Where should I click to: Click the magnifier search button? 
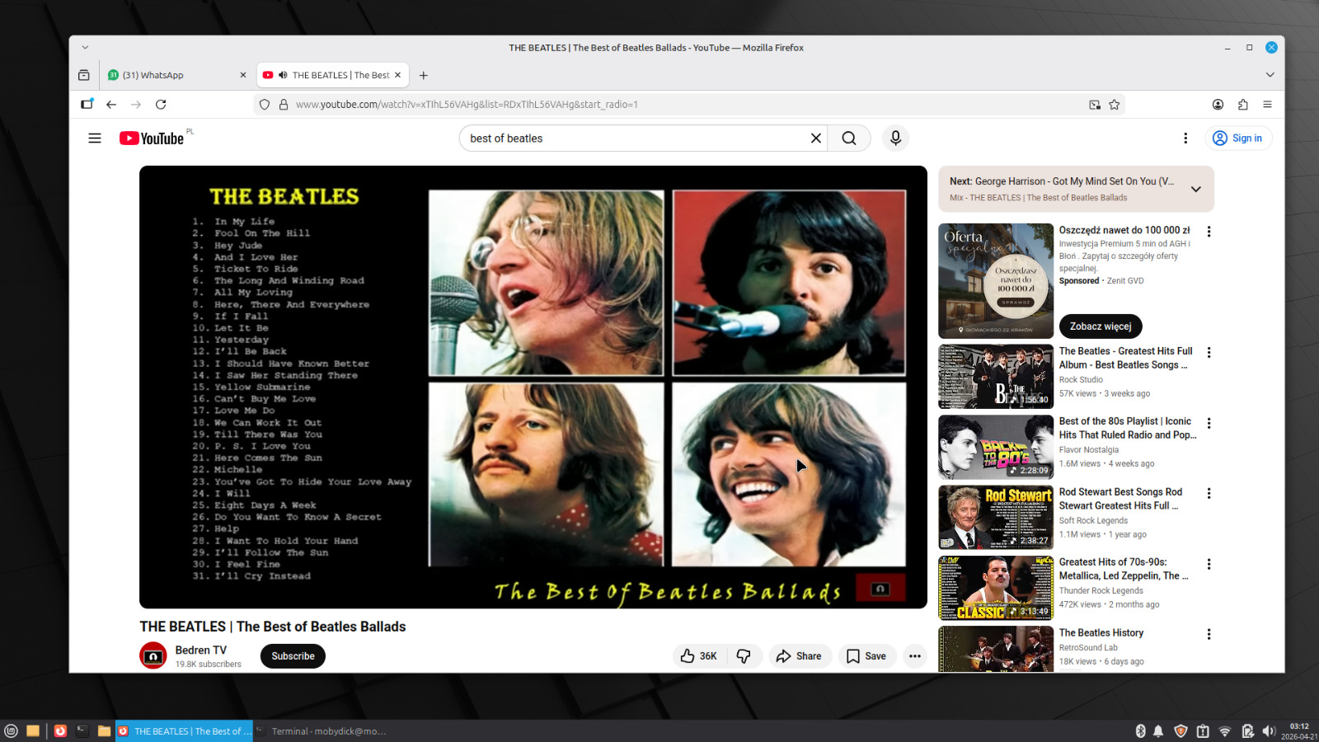click(848, 139)
